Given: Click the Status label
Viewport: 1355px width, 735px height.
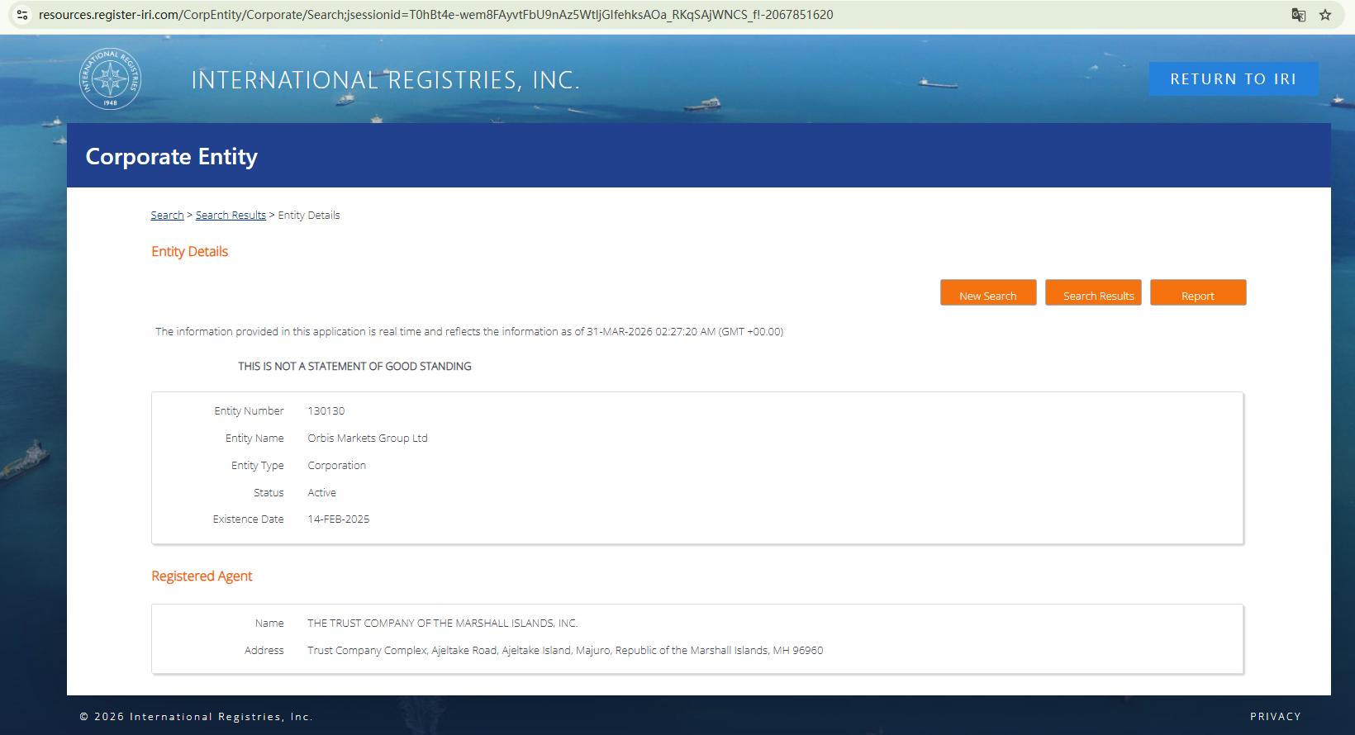Looking at the screenshot, I should pyautogui.click(x=269, y=493).
